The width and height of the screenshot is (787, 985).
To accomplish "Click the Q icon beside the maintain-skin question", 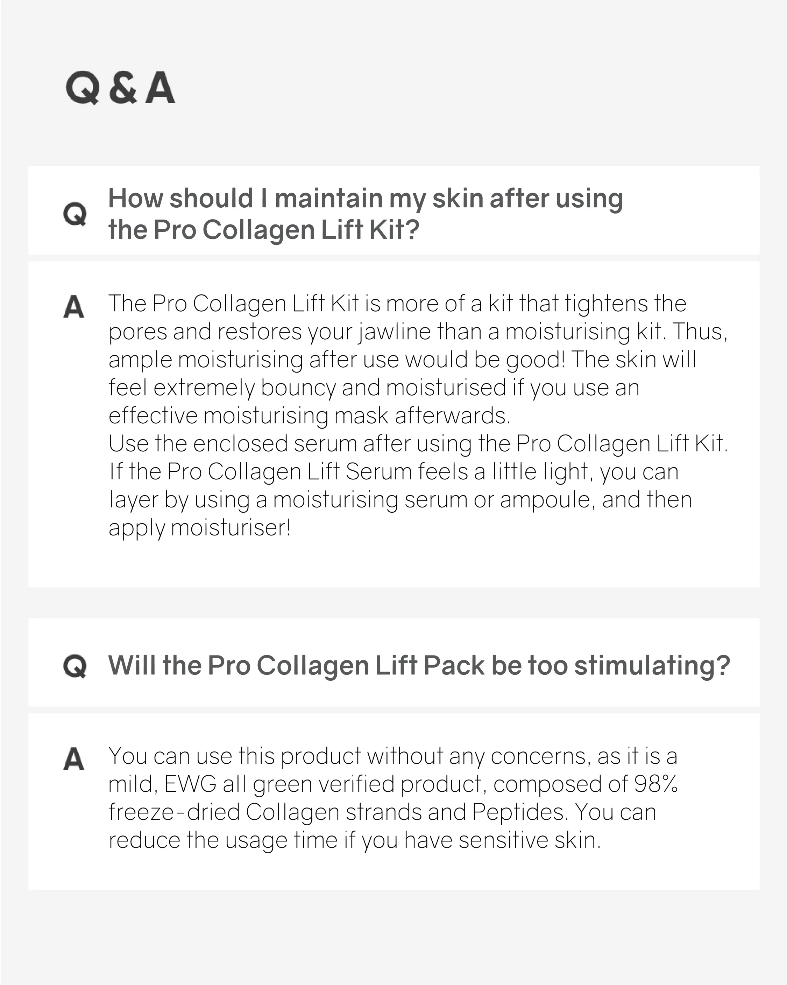I will pyautogui.click(x=75, y=214).
